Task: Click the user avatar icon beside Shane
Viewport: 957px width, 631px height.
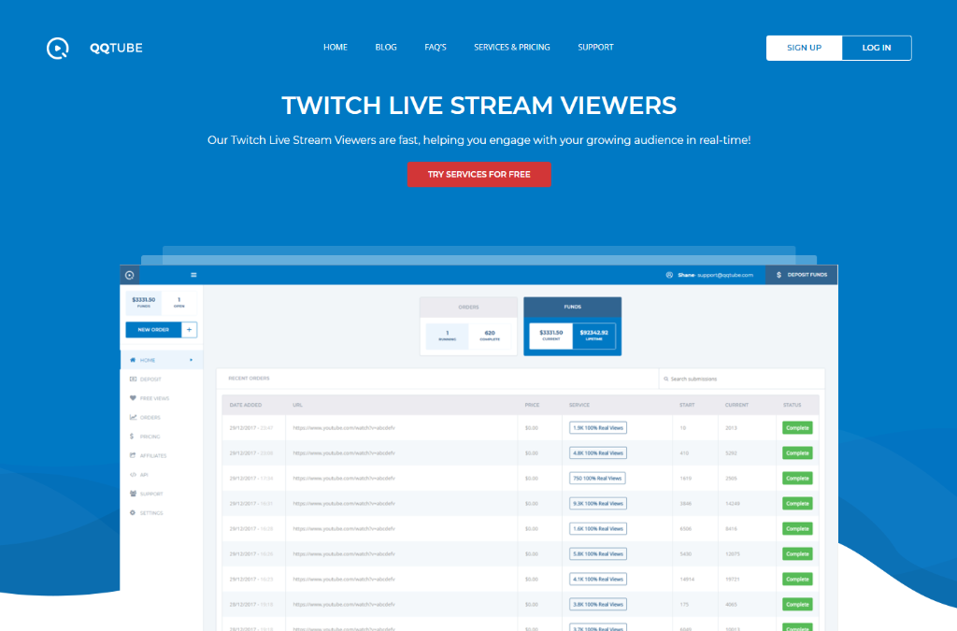Action: tap(669, 275)
